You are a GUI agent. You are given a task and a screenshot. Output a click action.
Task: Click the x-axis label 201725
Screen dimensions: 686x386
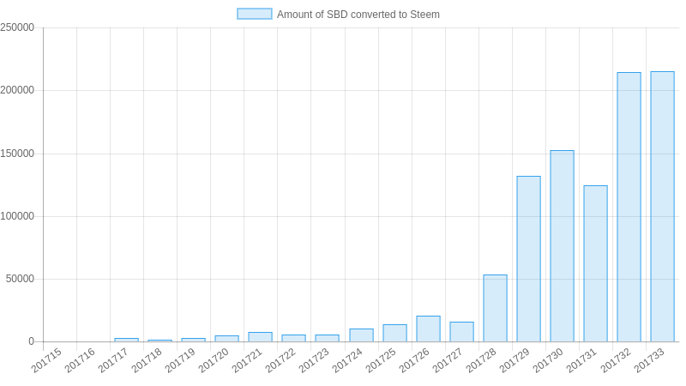coord(381,360)
